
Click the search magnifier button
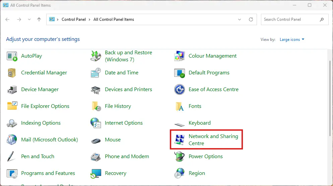[322, 19]
